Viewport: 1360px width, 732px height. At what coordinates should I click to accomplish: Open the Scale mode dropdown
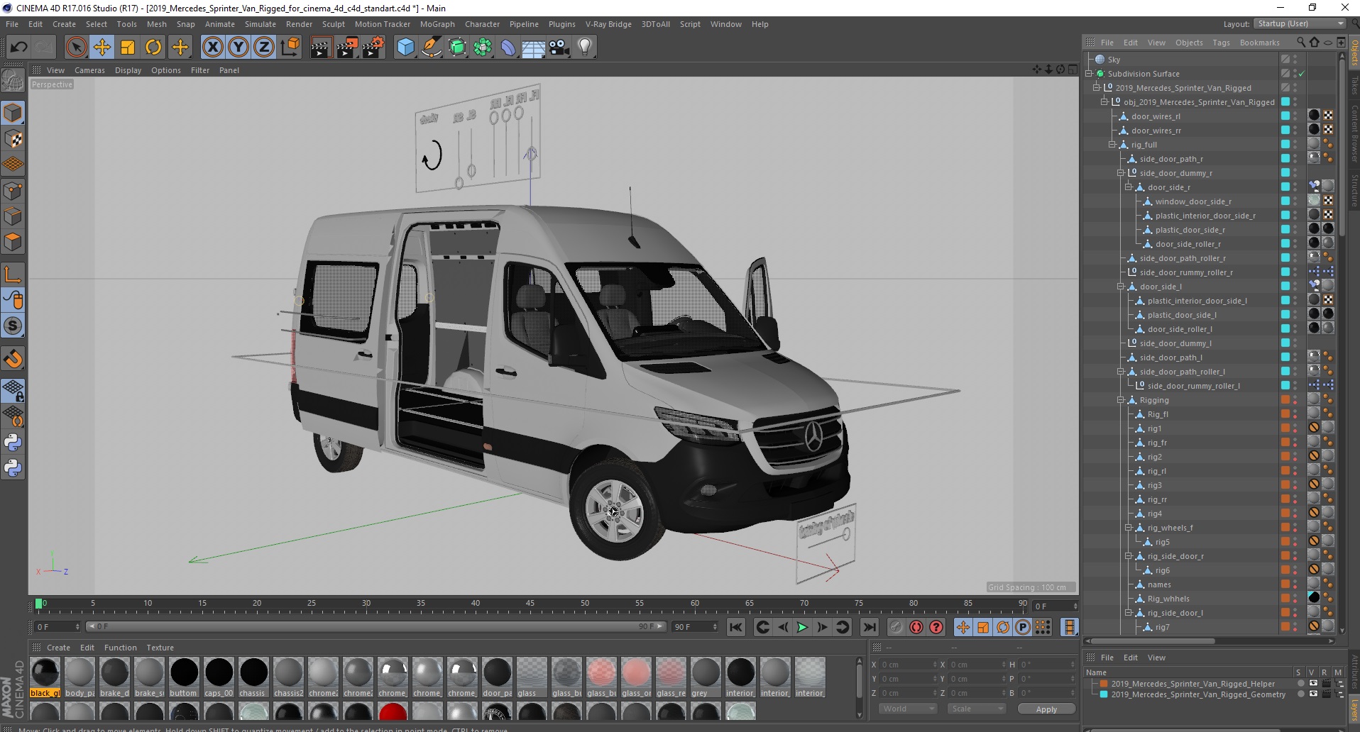click(977, 709)
